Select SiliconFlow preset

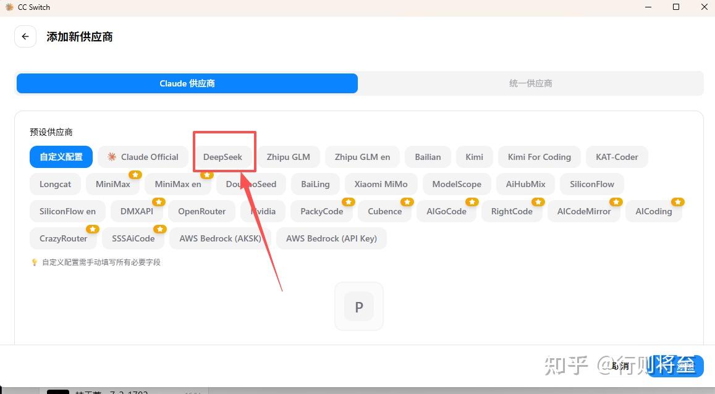592,184
